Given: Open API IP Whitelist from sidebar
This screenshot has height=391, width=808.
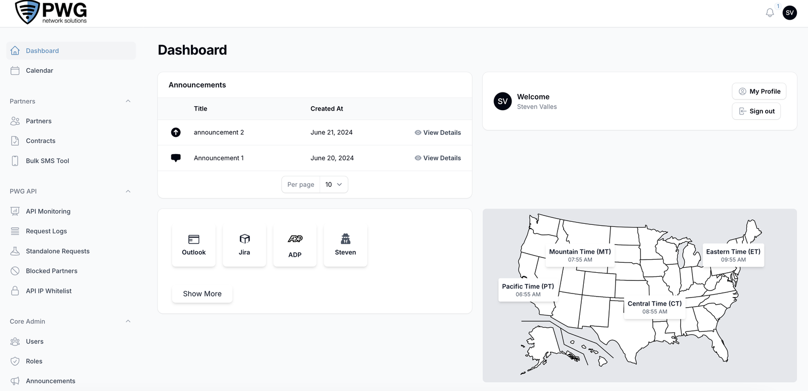Looking at the screenshot, I should tap(71, 291).
